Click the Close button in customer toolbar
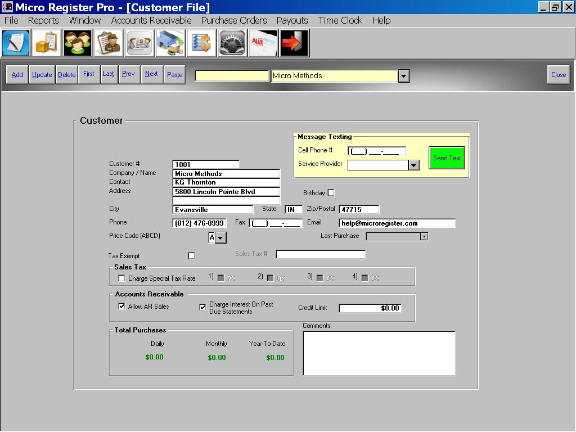The height and width of the screenshot is (432, 576). click(559, 75)
